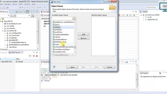Expand ou=config tree node

[x=3, y=26]
